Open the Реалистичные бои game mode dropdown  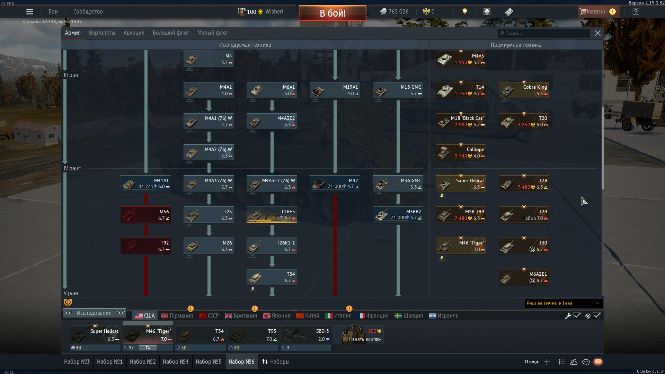[564, 303]
